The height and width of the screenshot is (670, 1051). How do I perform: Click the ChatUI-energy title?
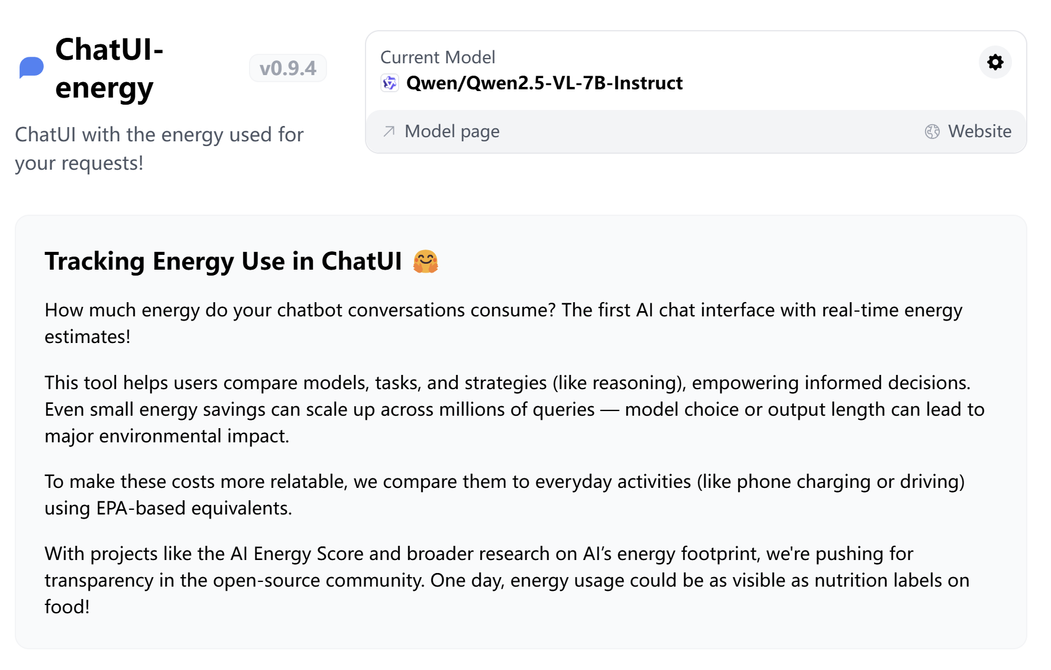109,68
